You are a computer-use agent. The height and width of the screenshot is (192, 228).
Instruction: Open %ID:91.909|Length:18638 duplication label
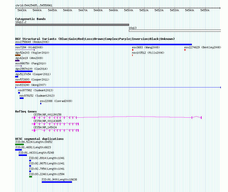[x=59, y=179]
